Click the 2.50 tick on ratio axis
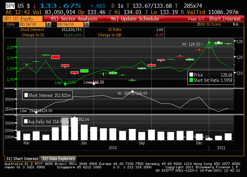The width and height of the screenshot is (247, 177). pyautogui.click(x=10, y=47)
